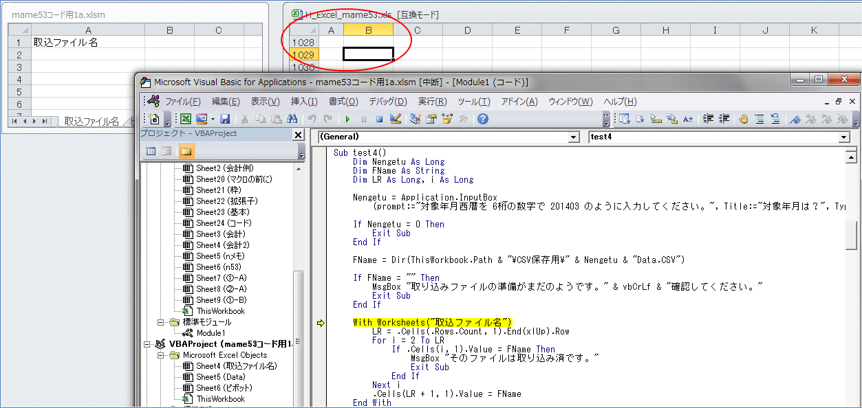Click the View Microsoft Excel icon

point(185,119)
